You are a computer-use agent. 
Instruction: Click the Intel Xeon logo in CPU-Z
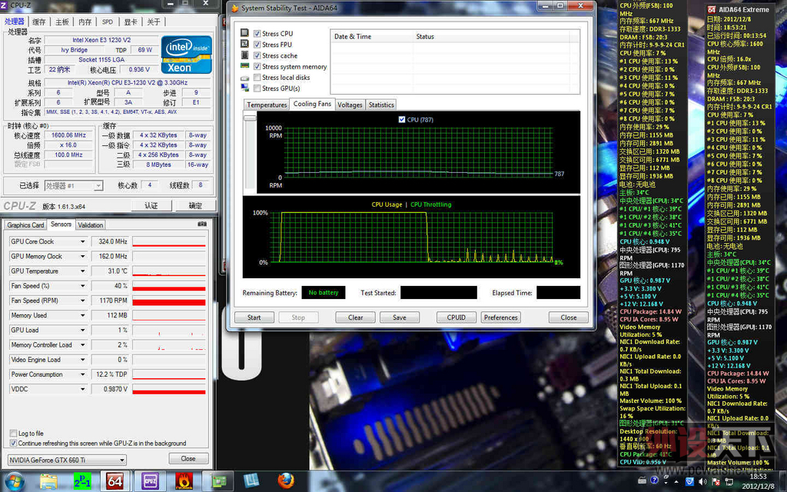(x=186, y=55)
